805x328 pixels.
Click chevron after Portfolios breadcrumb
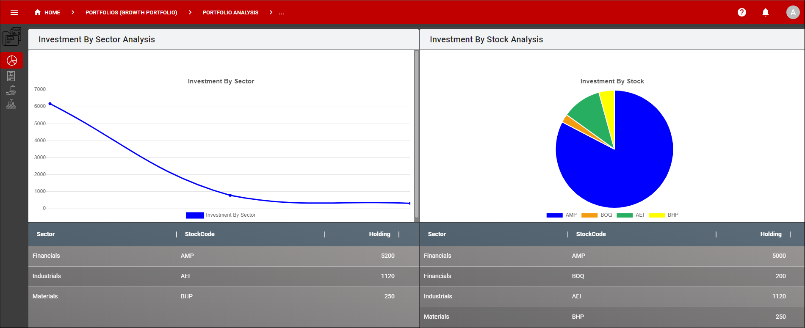pos(190,12)
